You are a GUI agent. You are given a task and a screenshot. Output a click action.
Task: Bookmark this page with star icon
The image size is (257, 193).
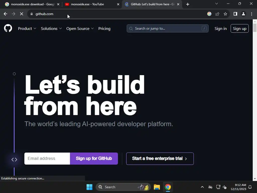225,14
